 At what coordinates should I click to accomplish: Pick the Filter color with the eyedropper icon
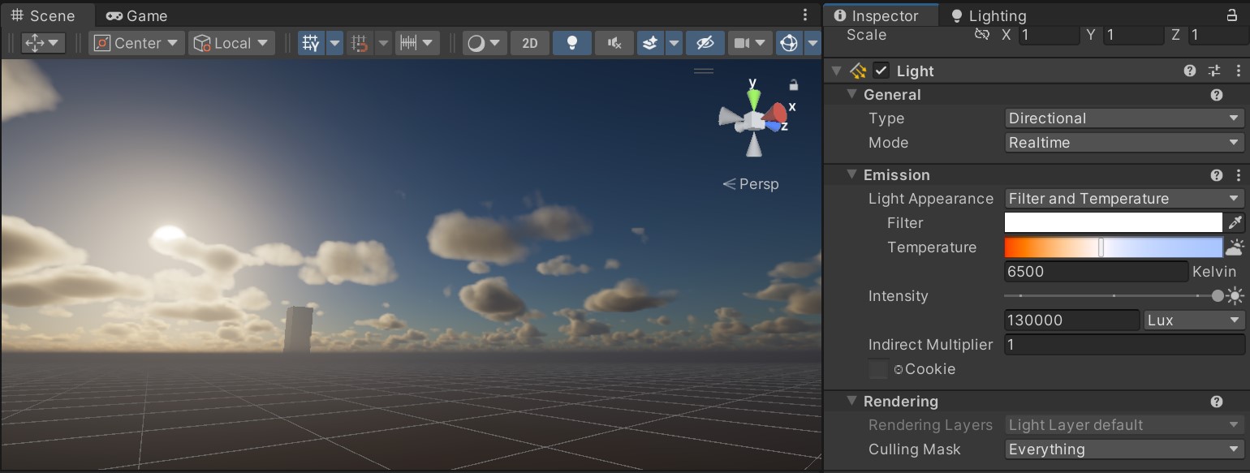click(1236, 222)
